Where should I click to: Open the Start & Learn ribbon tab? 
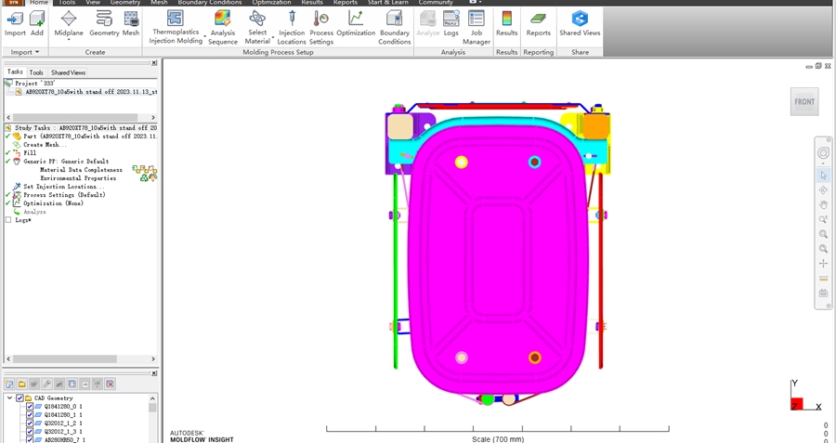pos(388,3)
